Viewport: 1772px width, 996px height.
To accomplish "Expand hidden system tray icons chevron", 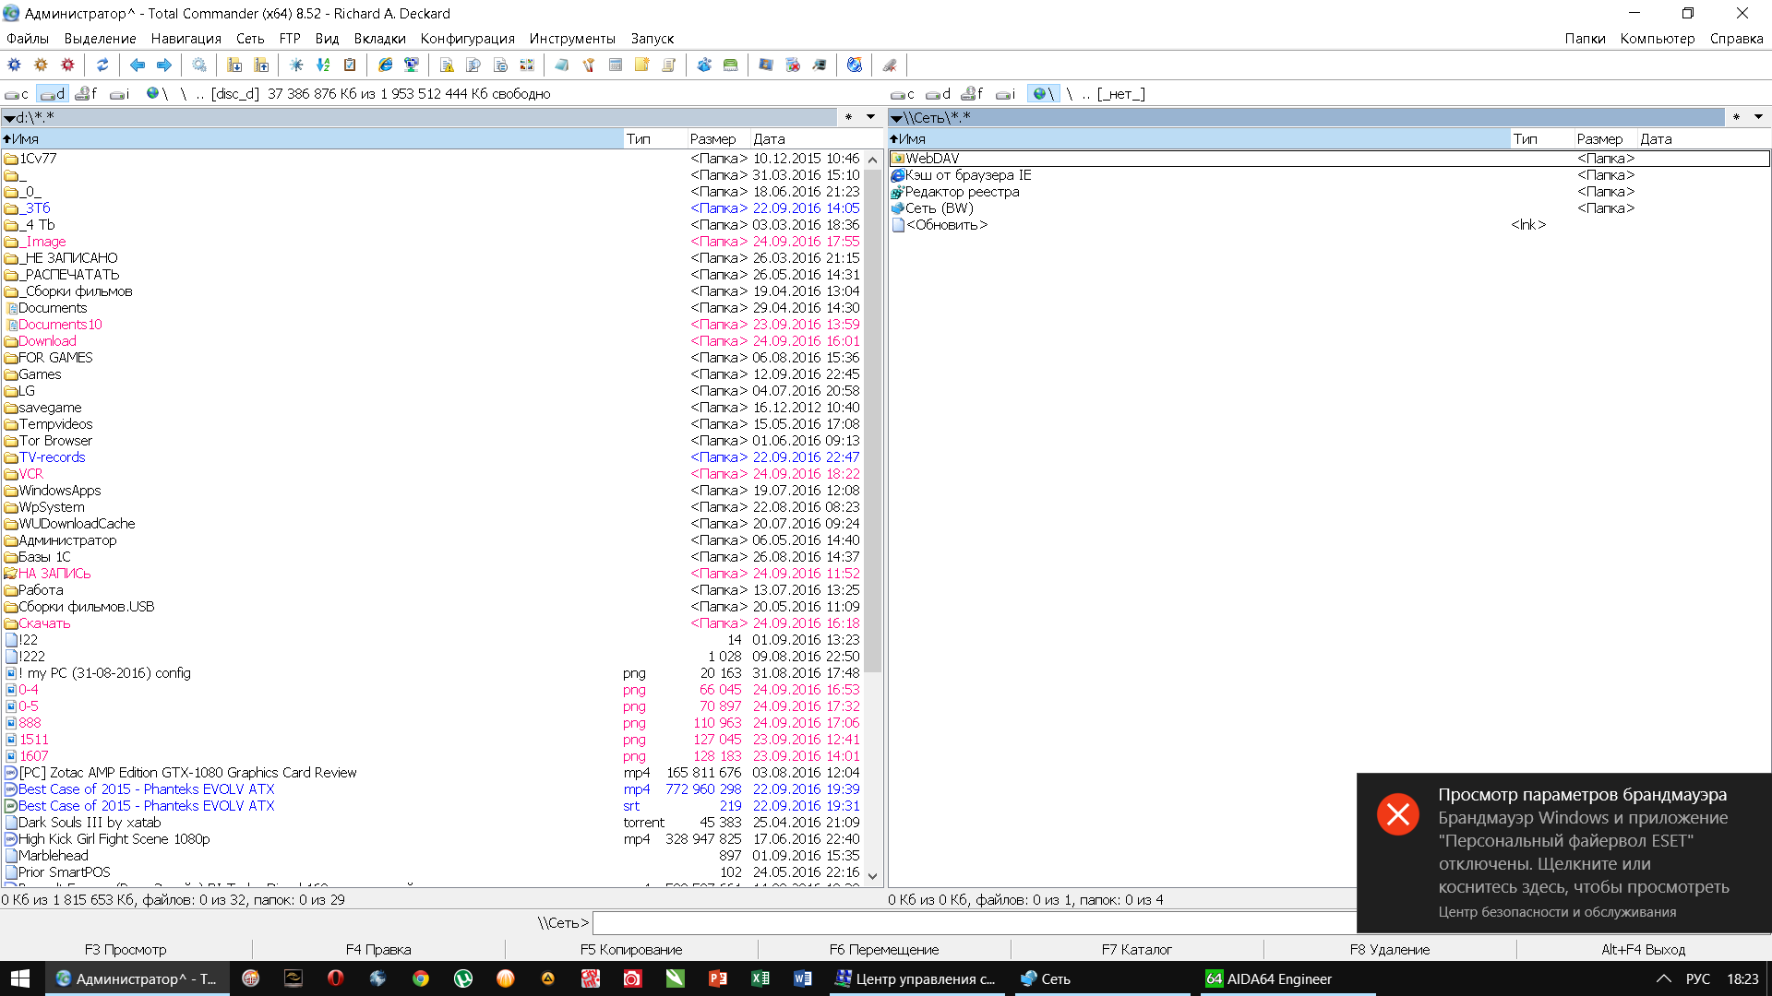I will (1663, 978).
